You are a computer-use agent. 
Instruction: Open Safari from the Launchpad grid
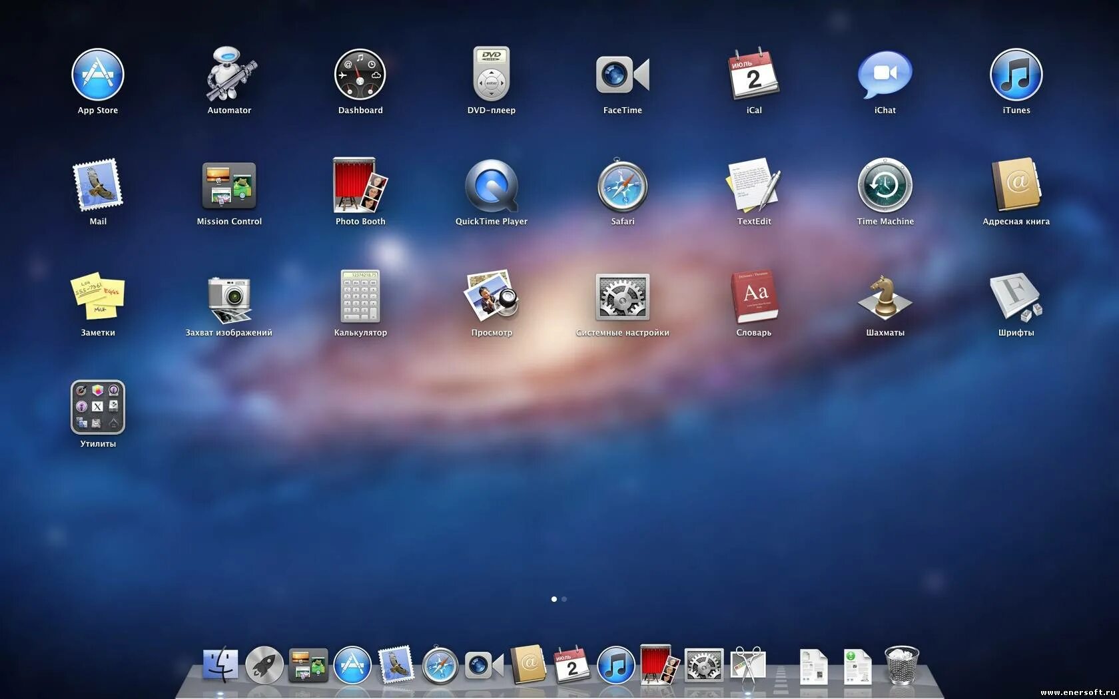pyautogui.click(x=623, y=186)
